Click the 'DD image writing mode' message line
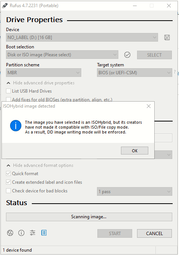Image resolution: width=179 pixels, height=255 pixels. coord(76,132)
